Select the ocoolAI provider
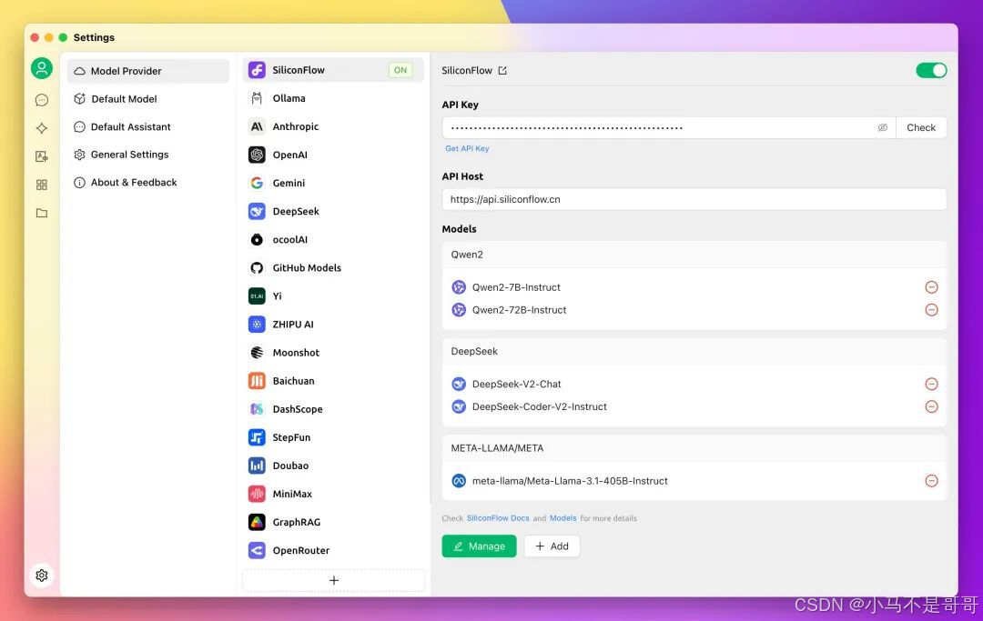 coord(333,239)
